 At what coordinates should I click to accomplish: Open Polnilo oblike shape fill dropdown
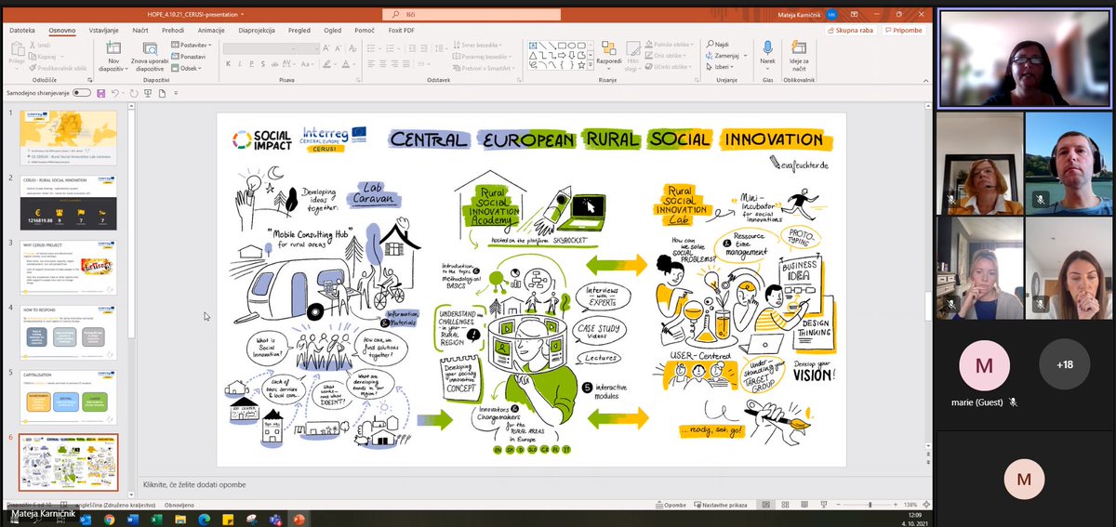(x=670, y=45)
